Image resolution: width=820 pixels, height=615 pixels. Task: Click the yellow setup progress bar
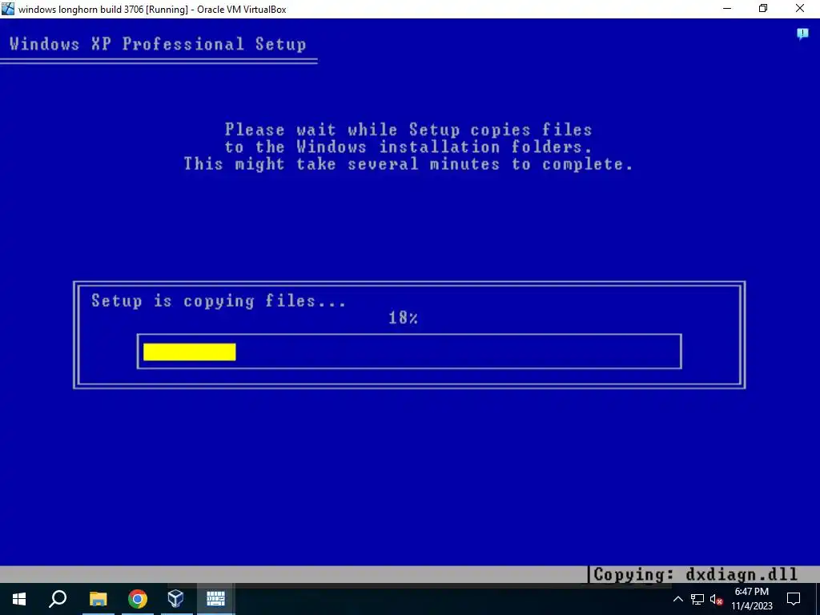[189, 352]
